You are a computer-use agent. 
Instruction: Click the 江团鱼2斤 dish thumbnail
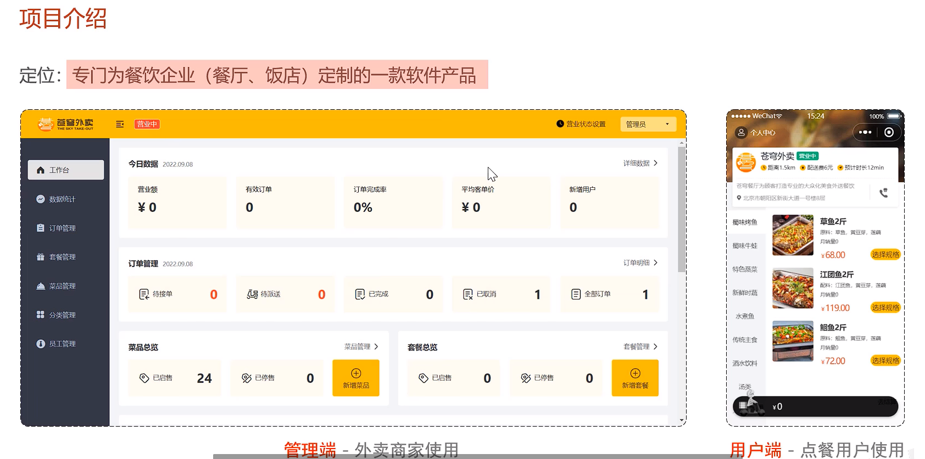tap(793, 288)
